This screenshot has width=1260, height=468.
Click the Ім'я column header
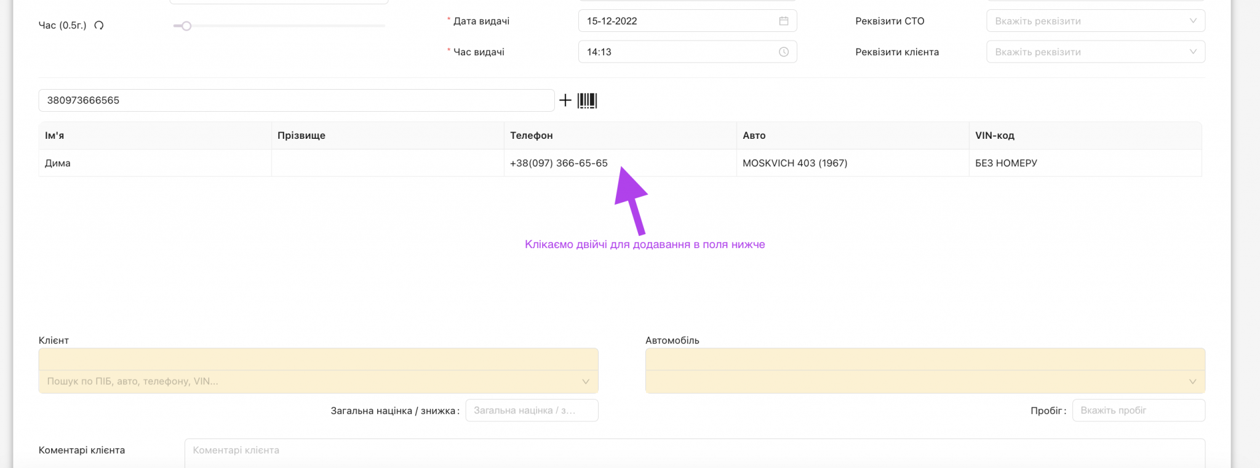(x=155, y=136)
